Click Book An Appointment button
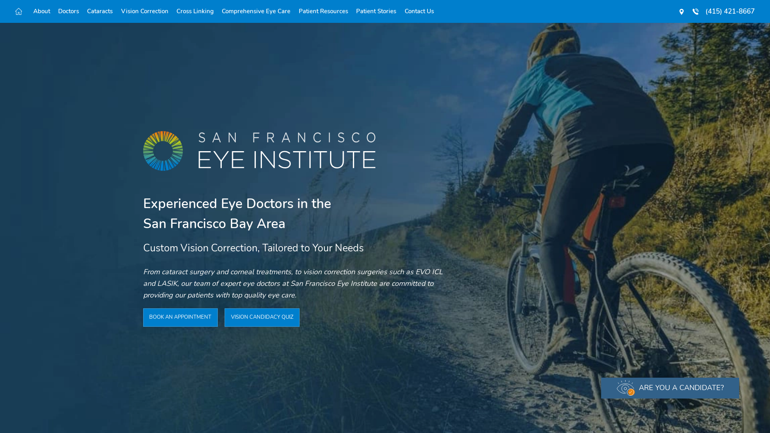This screenshot has width=770, height=433. tap(180, 317)
